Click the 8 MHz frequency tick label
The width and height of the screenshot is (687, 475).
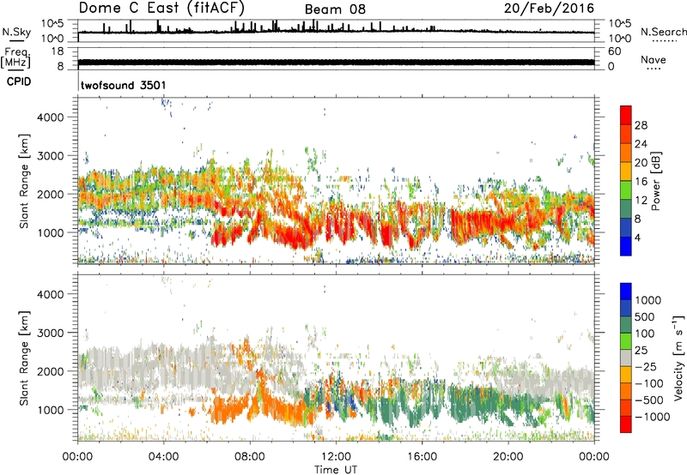pos(60,67)
